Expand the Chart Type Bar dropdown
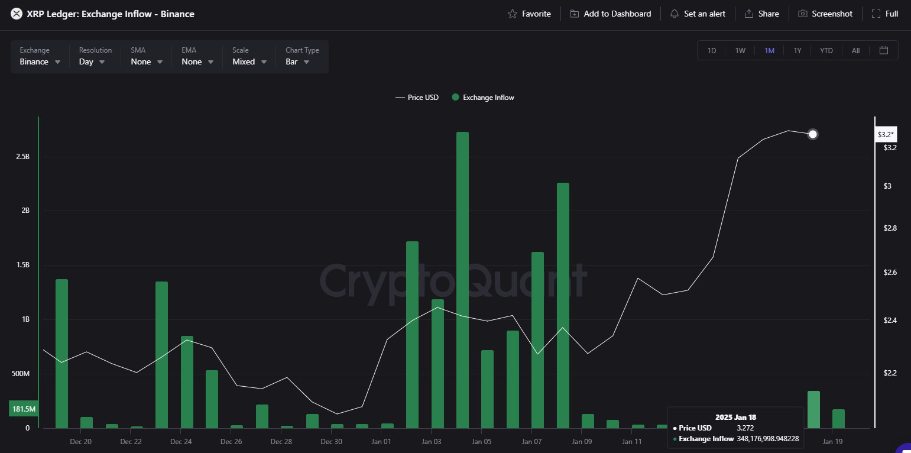Image resolution: width=911 pixels, height=453 pixels. click(x=297, y=62)
